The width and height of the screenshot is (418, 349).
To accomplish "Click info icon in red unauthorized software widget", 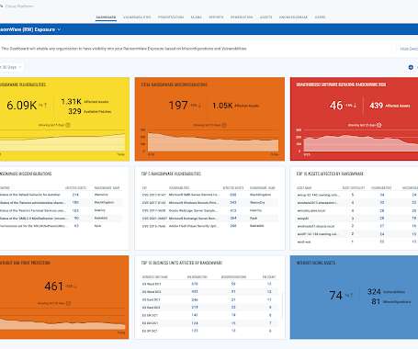I will 379,125.
